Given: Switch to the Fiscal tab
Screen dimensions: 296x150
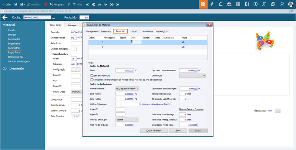Looking at the screenshot, I should (134, 32).
